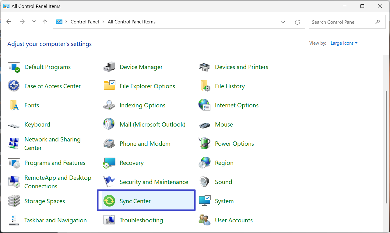Open the Power Options battery icon
The width and height of the screenshot is (390, 233).
point(204,144)
